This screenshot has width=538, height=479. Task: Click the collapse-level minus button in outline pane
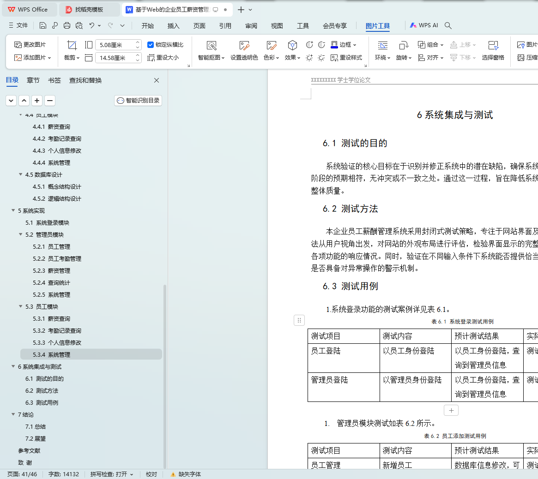(x=50, y=101)
